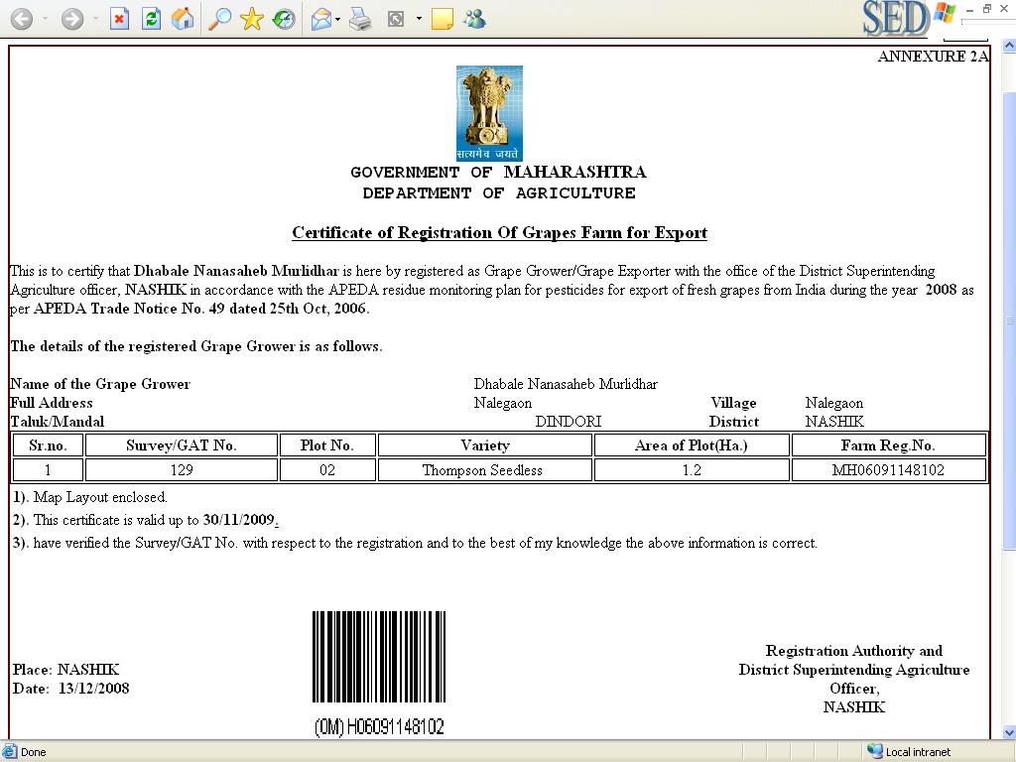Click Name of the Grape Grower label
This screenshot has height=762, width=1016.
(100, 384)
